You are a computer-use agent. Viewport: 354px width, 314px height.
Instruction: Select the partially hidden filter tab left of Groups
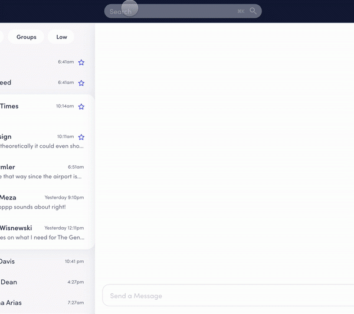click(1, 37)
